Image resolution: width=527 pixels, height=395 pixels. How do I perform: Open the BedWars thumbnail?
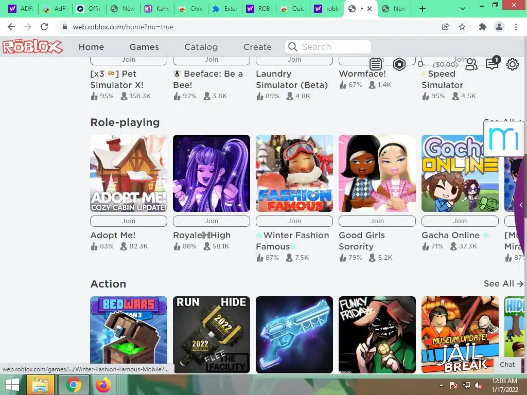tap(128, 335)
